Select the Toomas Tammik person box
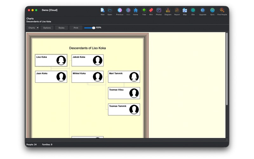This screenshot has height=159, width=254. click(124, 109)
